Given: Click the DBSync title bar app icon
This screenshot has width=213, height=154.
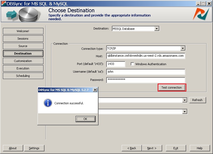Looking at the screenshot, I should pos(4,3).
